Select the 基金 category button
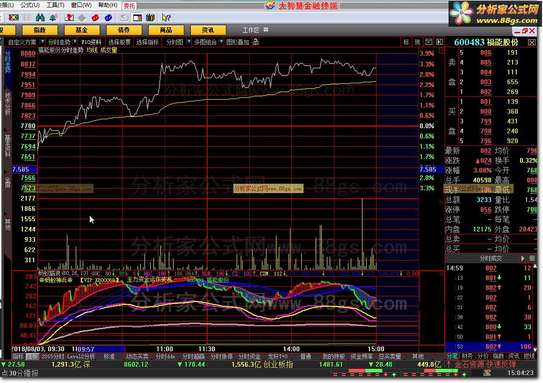543x383 pixels. [x=81, y=30]
